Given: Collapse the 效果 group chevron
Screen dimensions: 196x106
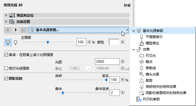Looking at the screenshot, I should click(133, 50).
